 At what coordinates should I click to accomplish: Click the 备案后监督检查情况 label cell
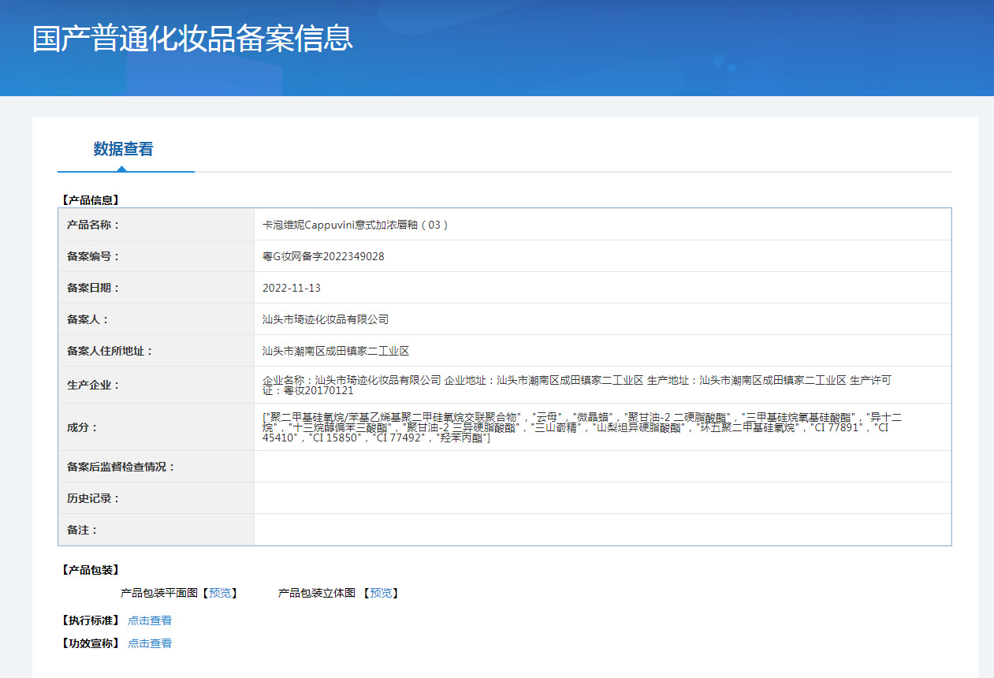pos(156,467)
